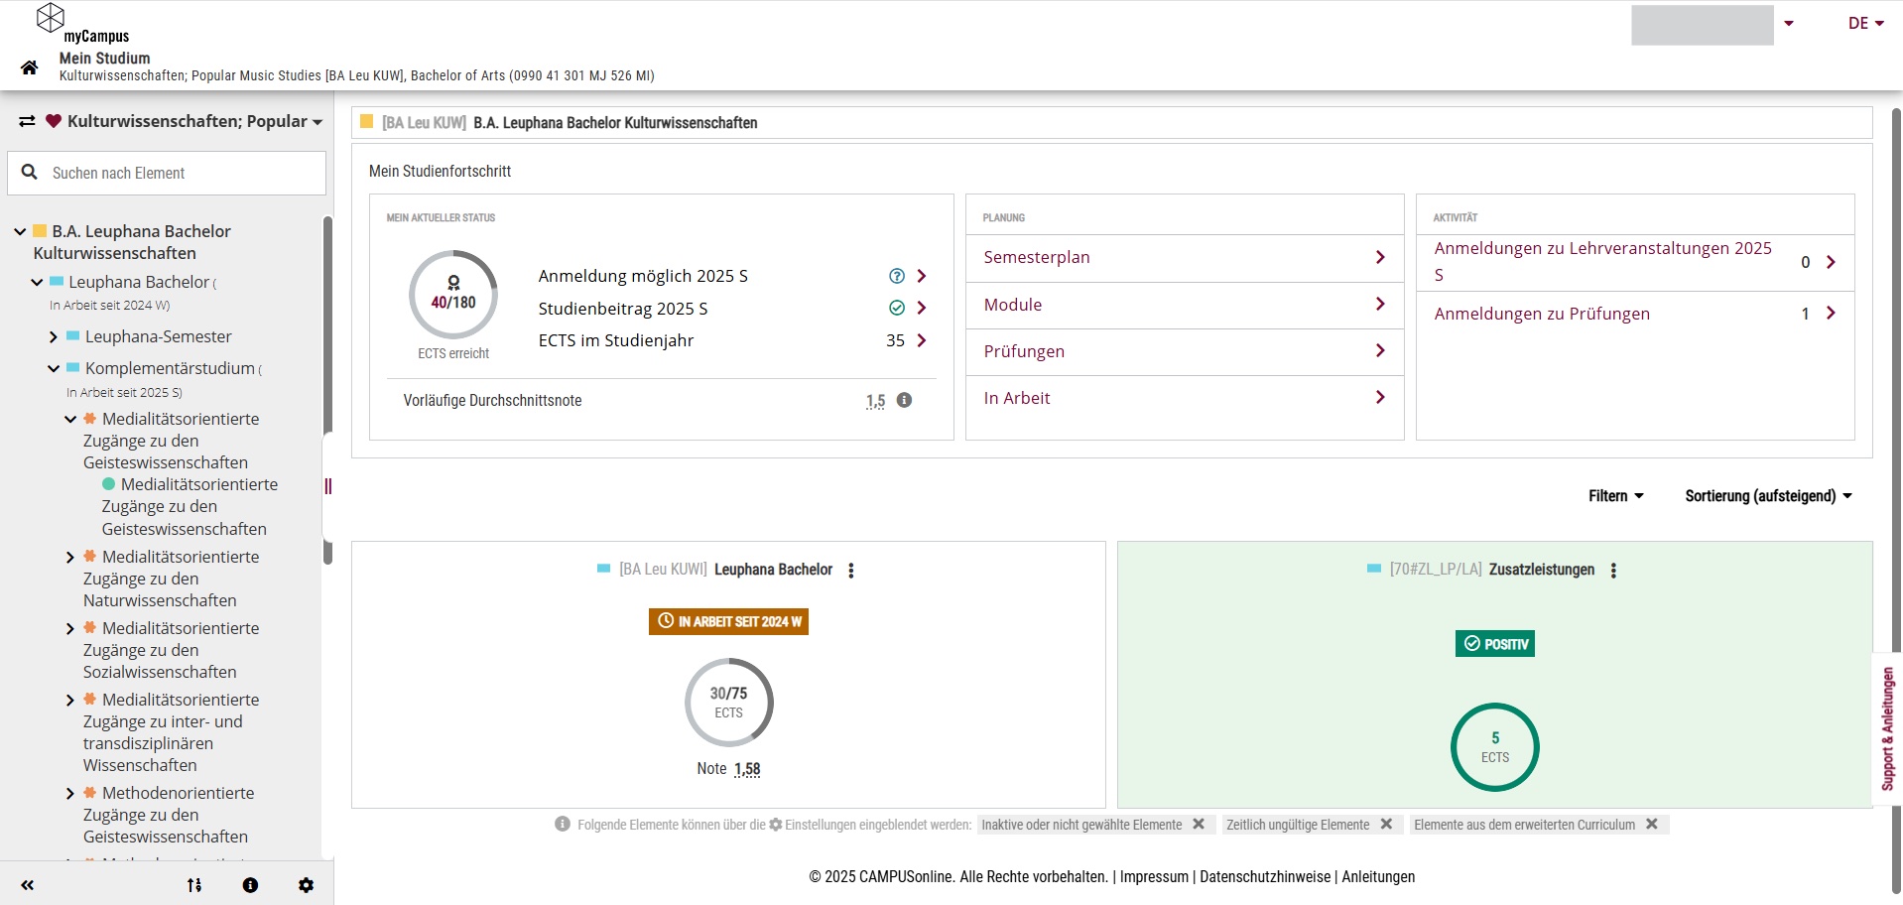
Task: Open Semesterplan in the Planung panel
Action: click(x=1184, y=257)
